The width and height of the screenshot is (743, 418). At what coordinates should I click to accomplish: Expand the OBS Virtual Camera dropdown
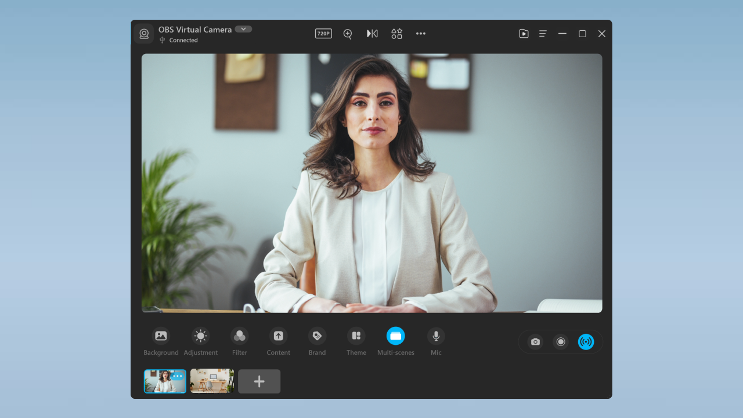click(243, 29)
